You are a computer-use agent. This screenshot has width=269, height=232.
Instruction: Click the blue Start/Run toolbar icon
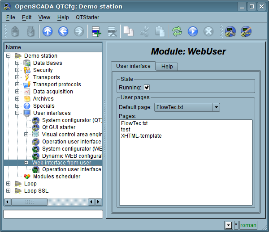pyautogui.click(x=192, y=31)
